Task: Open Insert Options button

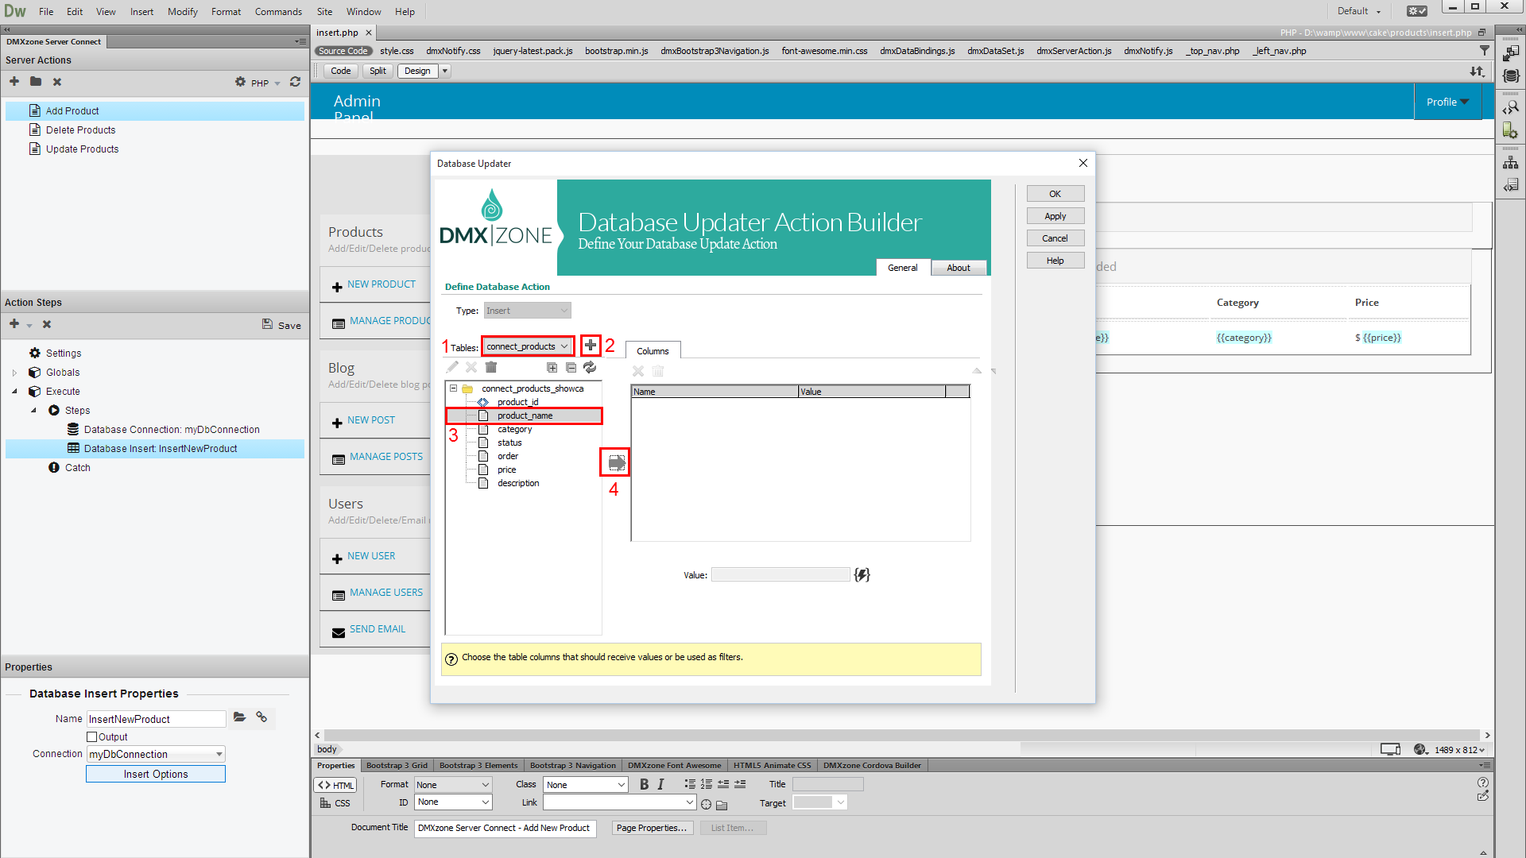Action: (x=156, y=774)
